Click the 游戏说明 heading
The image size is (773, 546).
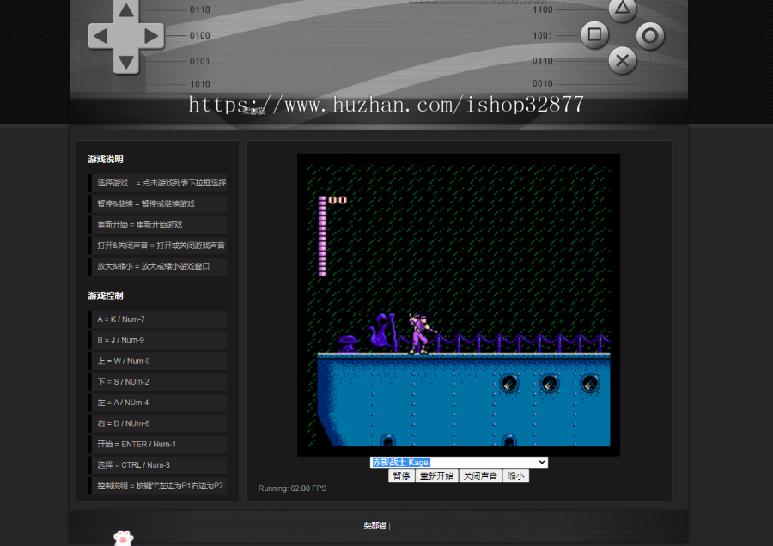tap(106, 159)
